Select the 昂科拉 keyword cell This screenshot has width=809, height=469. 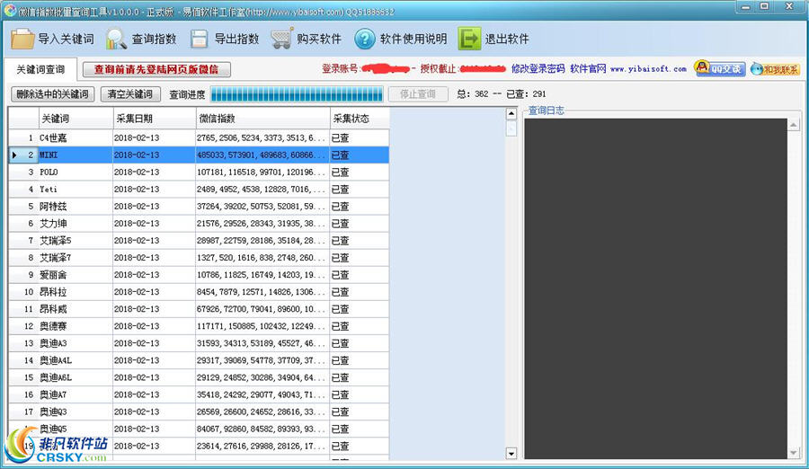tap(76, 291)
